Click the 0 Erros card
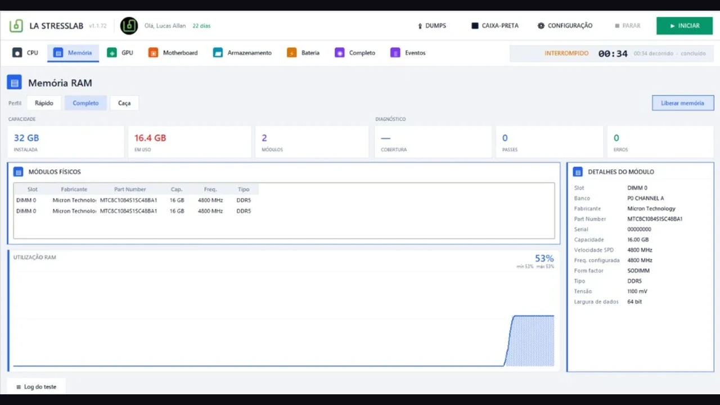 point(660,142)
